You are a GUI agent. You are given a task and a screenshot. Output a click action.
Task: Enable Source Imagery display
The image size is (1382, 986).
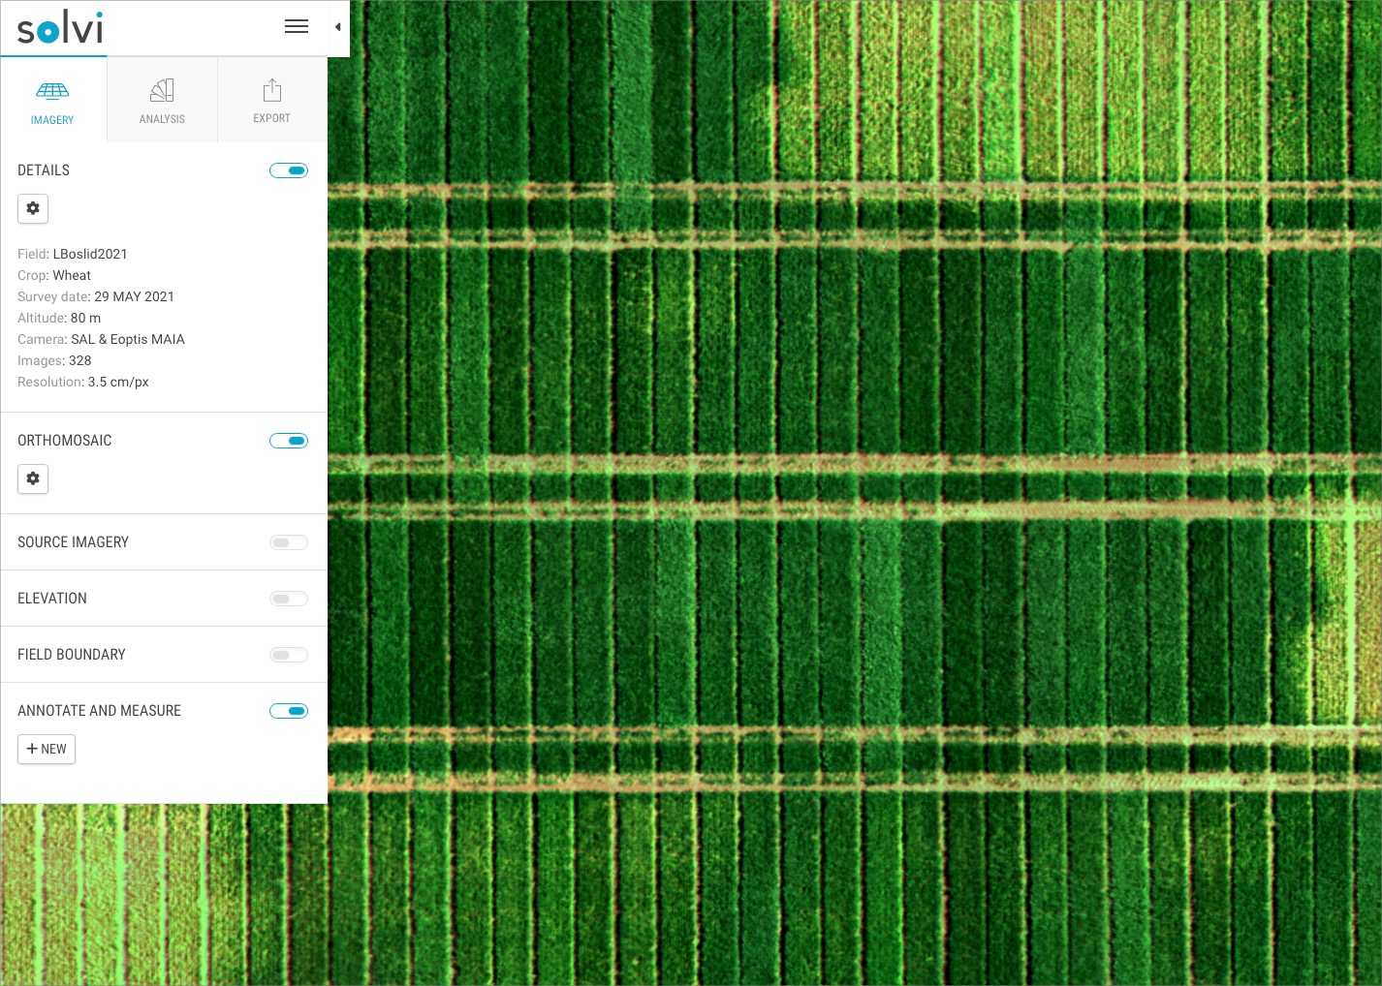(x=289, y=542)
